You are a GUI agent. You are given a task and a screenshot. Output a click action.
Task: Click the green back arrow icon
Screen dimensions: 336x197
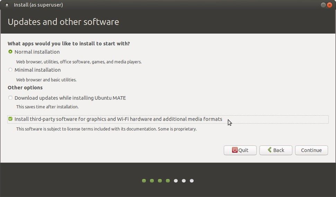click(269, 150)
